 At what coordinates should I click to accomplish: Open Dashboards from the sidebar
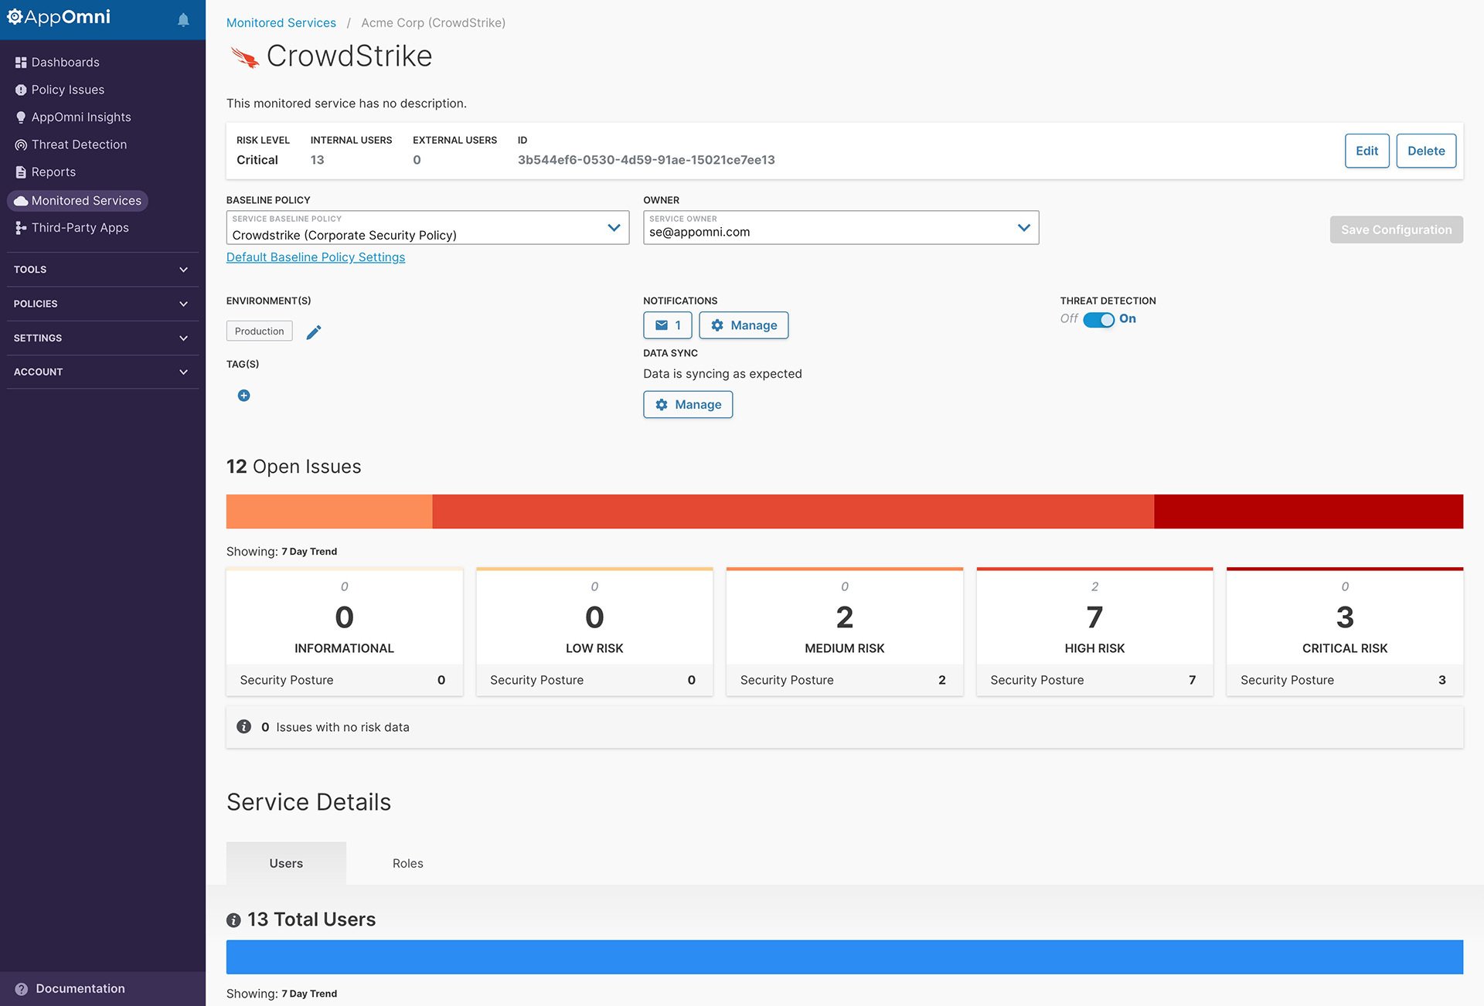[65, 63]
